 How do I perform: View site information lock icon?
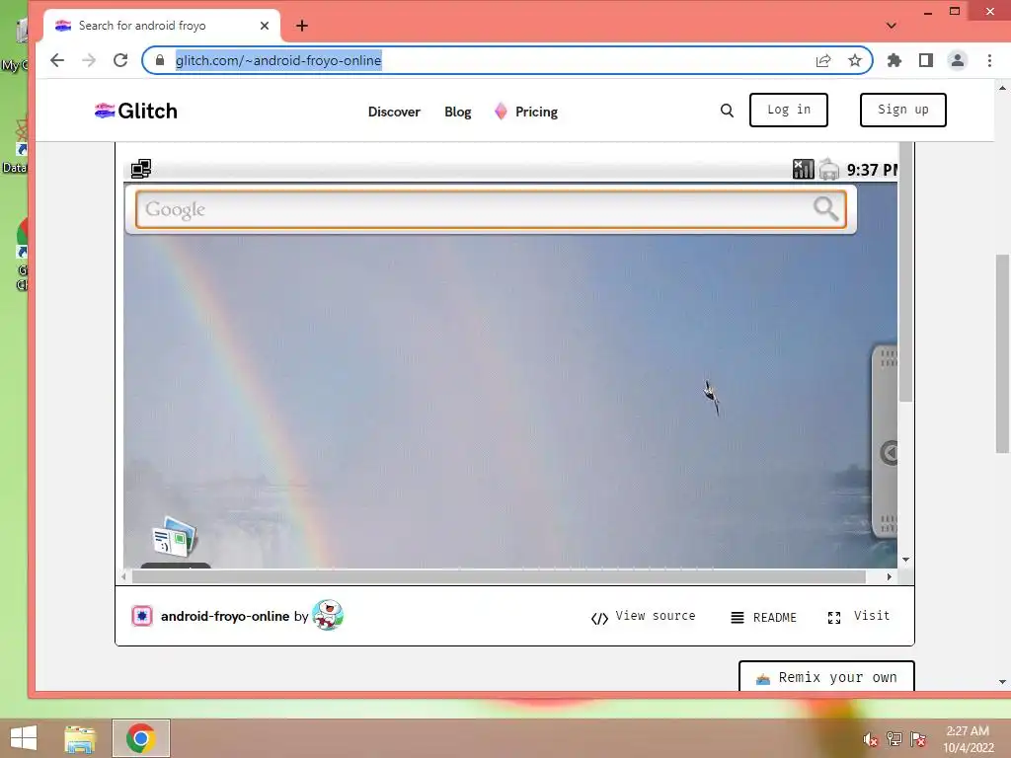(160, 60)
